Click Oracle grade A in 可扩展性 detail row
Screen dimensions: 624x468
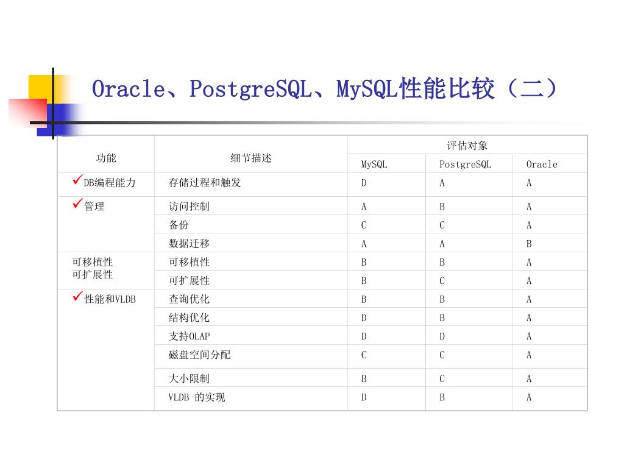[529, 281]
